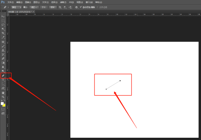201x140 pixels.
Task: Click the yellow background color swatch
Action: click(4, 105)
